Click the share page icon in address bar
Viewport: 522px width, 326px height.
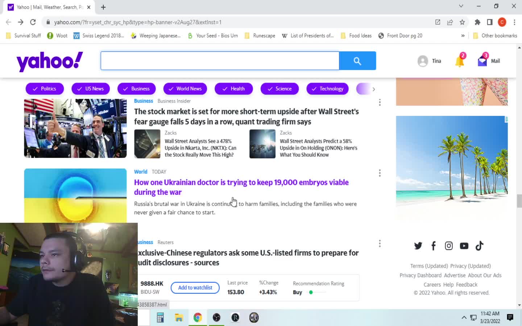click(450, 22)
